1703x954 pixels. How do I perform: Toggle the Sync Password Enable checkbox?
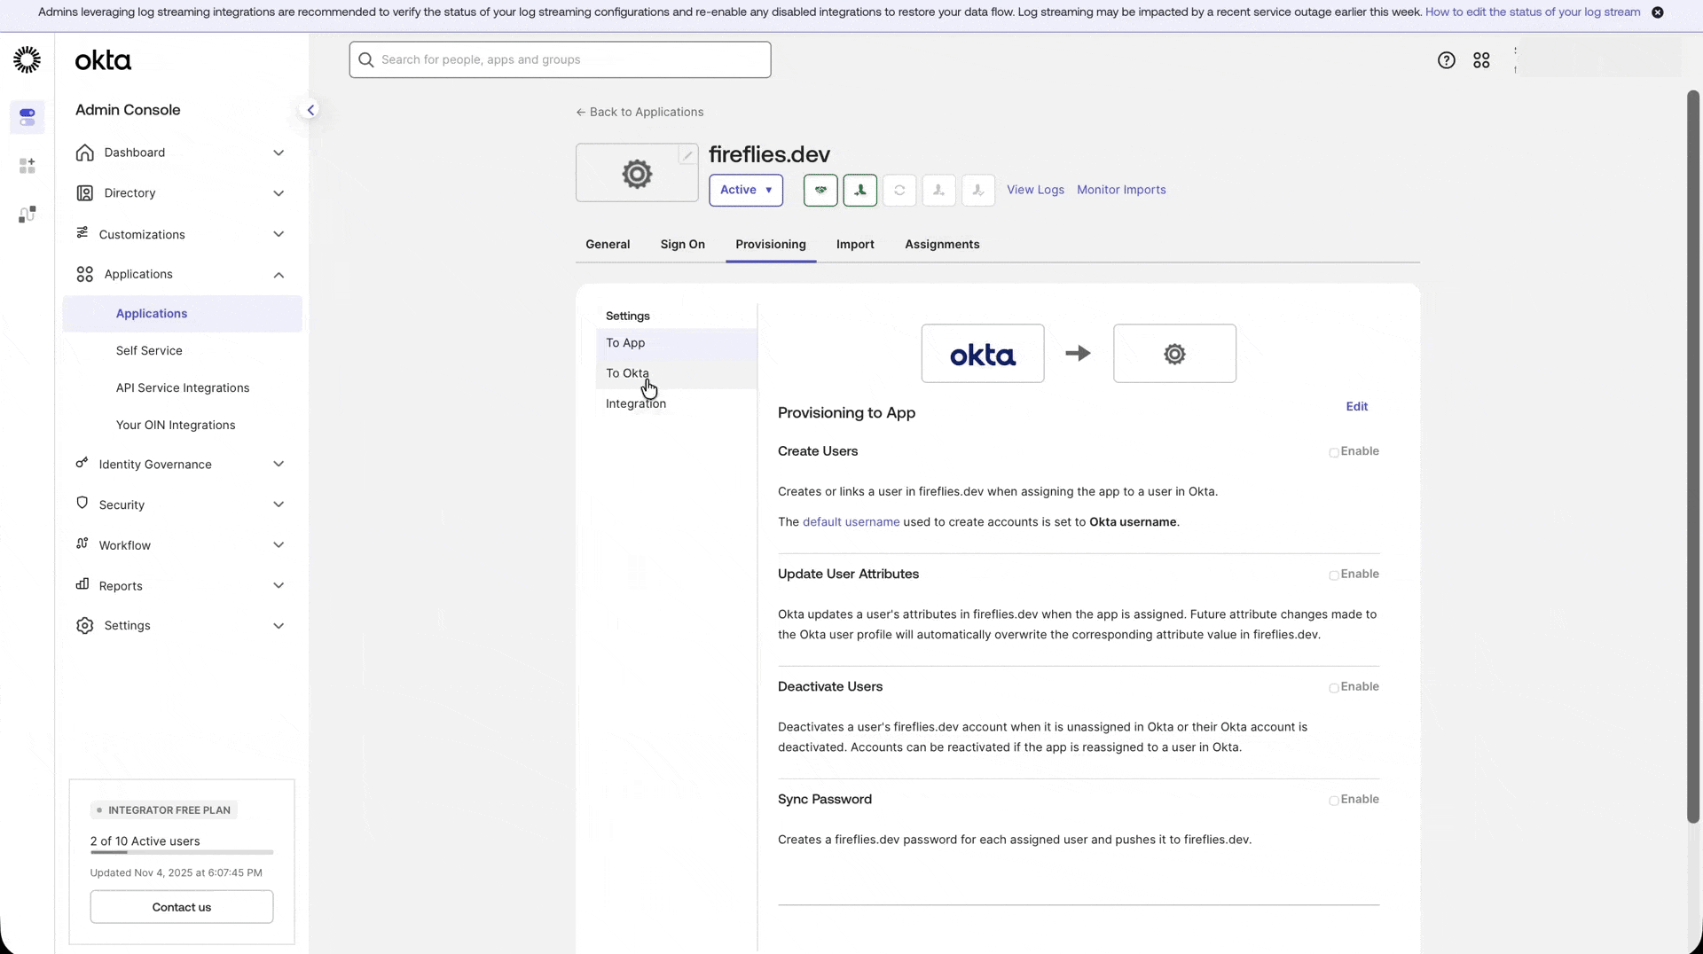pyautogui.click(x=1333, y=801)
